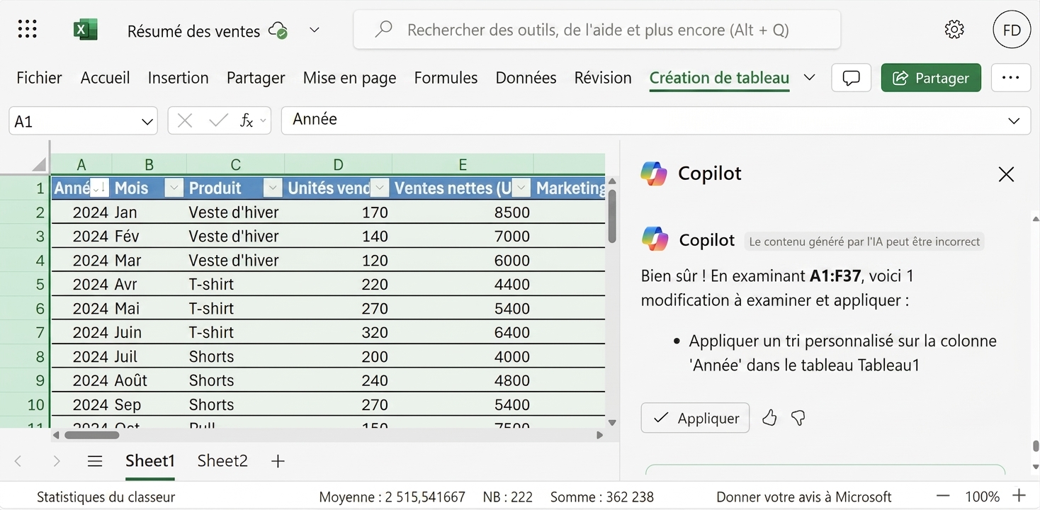Select the Création de tableau tab
This screenshot has width=1040, height=510.
click(719, 78)
